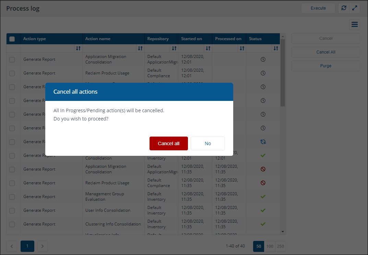Check the Application Migration Consolidation first row checkbox
The height and width of the screenshot is (255, 368).
(x=12, y=59)
